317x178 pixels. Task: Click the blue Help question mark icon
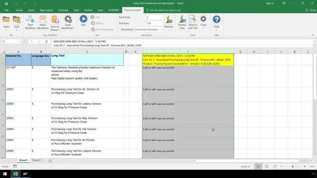(216, 19)
